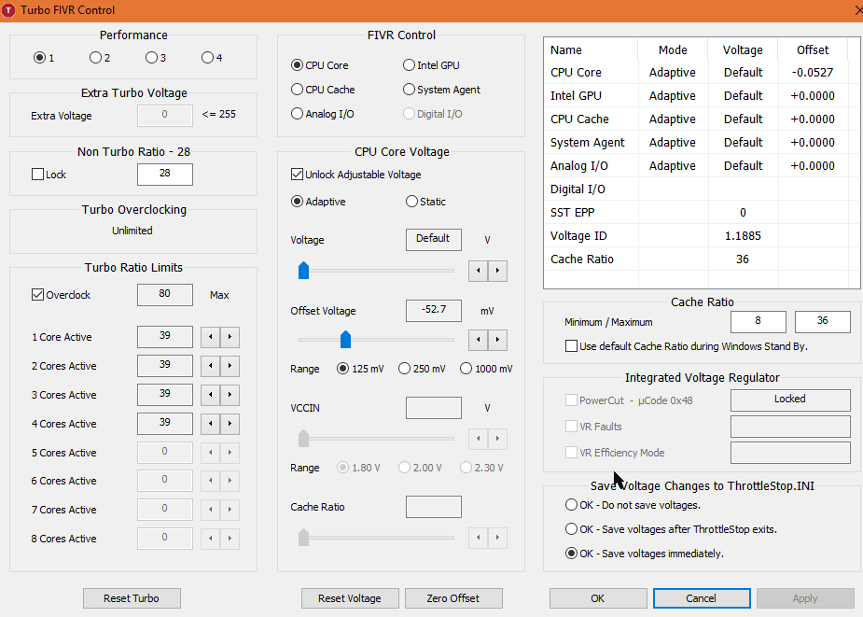This screenshot has width=863, height=617.
Task: Click the Non Turbo Ratio field showing 28
Action: [165, 174]
